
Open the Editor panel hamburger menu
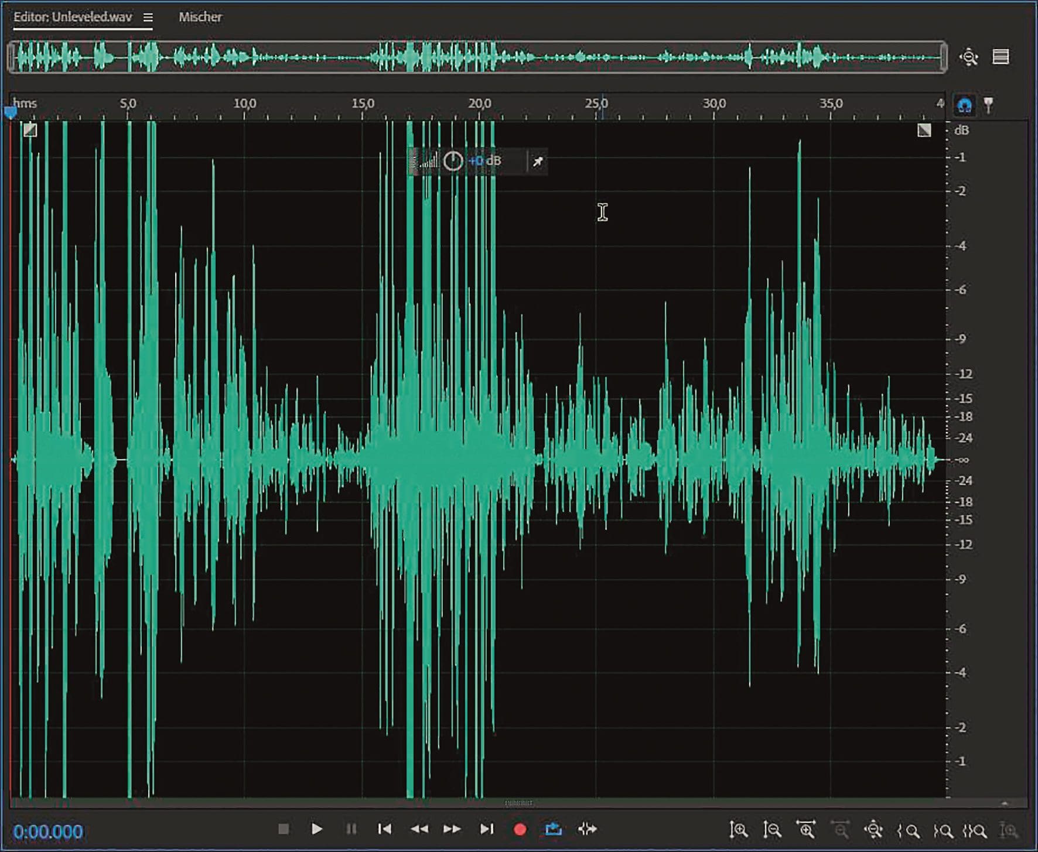pyautogui.click(x=148, y=18)
